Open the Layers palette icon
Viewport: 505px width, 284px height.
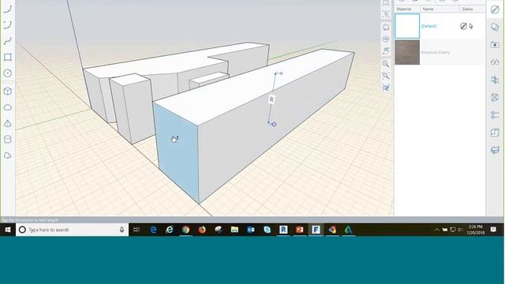495,27
